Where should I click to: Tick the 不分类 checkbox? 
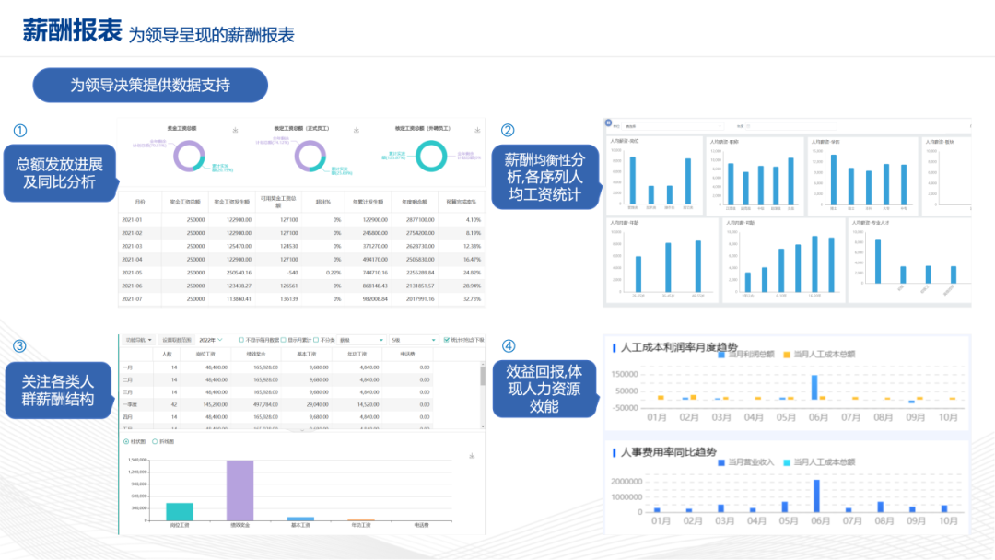[316, 340]
